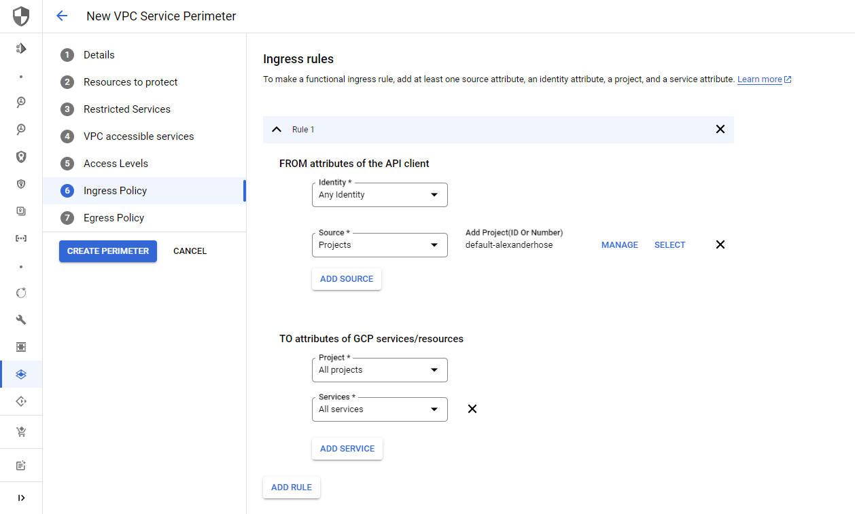Go to step 5 Access Levels

pos(144,164)
